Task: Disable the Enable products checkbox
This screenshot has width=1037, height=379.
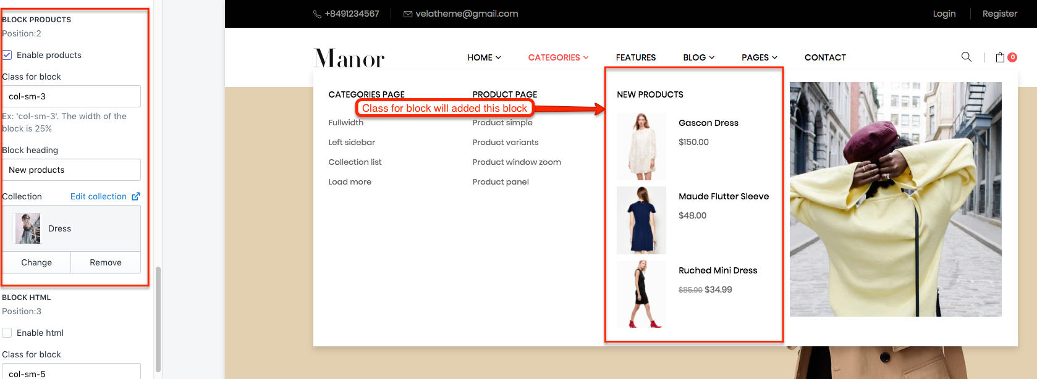Action: [7, 55]
